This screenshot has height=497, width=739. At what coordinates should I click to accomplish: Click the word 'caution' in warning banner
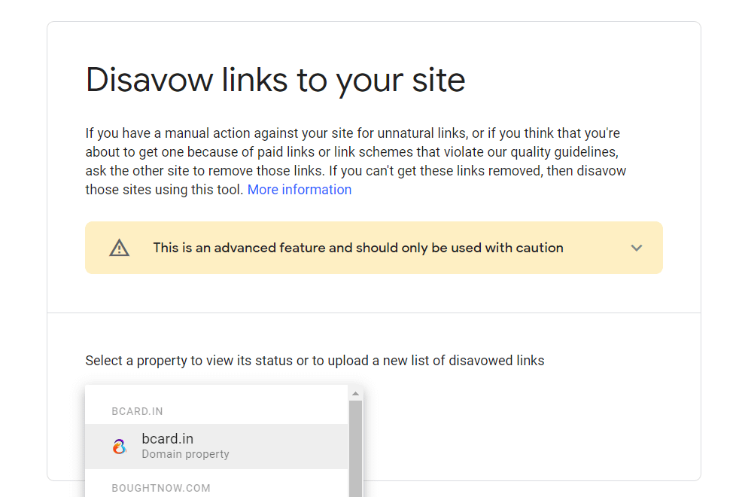(540, 248)
